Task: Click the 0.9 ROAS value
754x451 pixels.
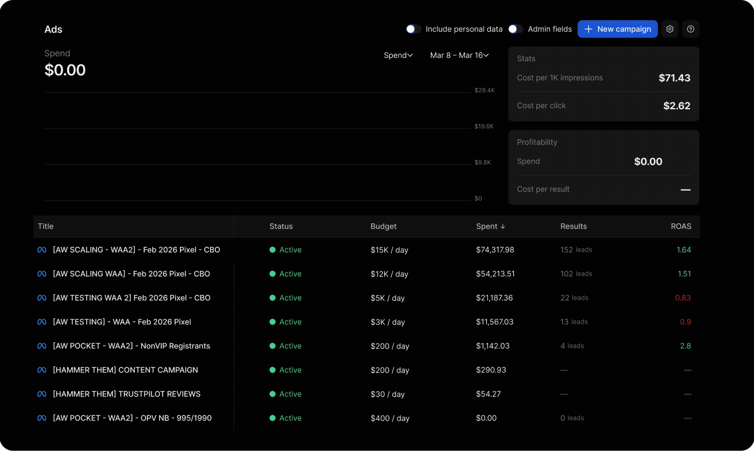Action: click(686, 322)
